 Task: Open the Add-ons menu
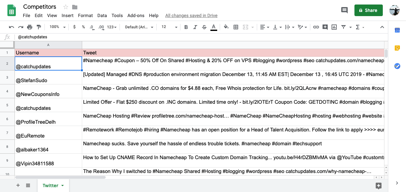(136, 15)
